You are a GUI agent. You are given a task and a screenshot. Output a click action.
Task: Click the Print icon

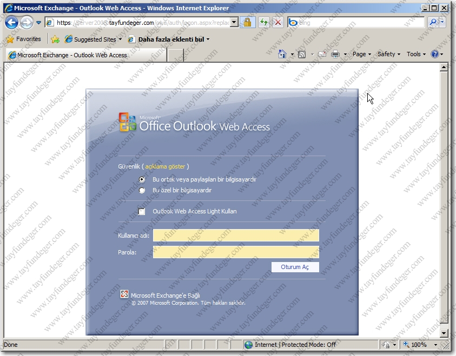click(335, 55)
